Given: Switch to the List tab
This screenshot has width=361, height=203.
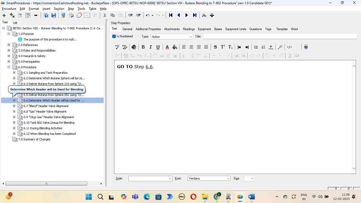Looking at the screenshot, I should click(x=15, y=23).
